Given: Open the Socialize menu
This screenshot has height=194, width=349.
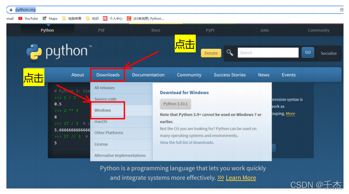Looking at the screenshot, I should 328,53.
